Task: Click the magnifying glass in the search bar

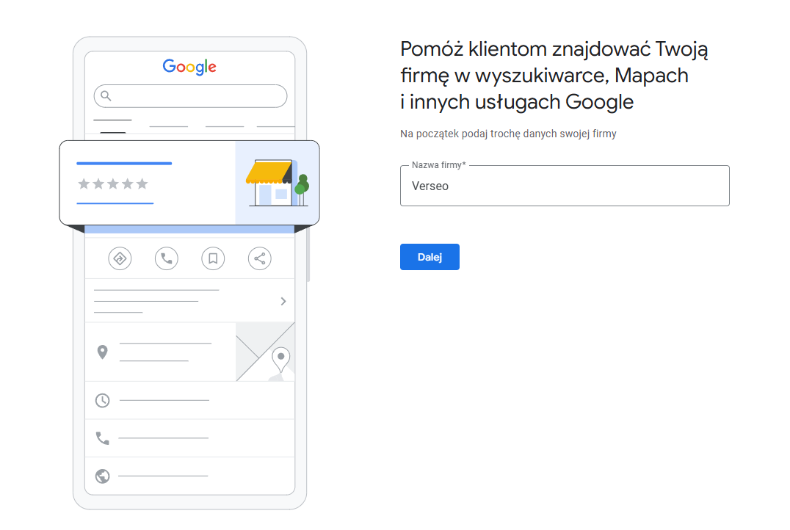Action: tap(106, 96)
